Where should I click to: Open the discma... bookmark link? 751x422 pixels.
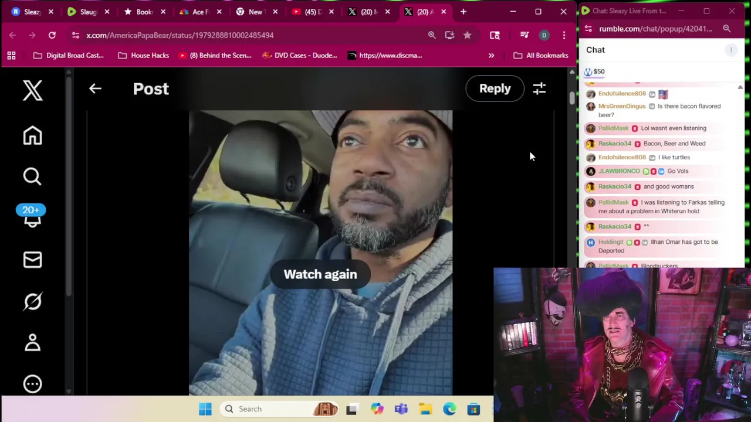point(385,56)
